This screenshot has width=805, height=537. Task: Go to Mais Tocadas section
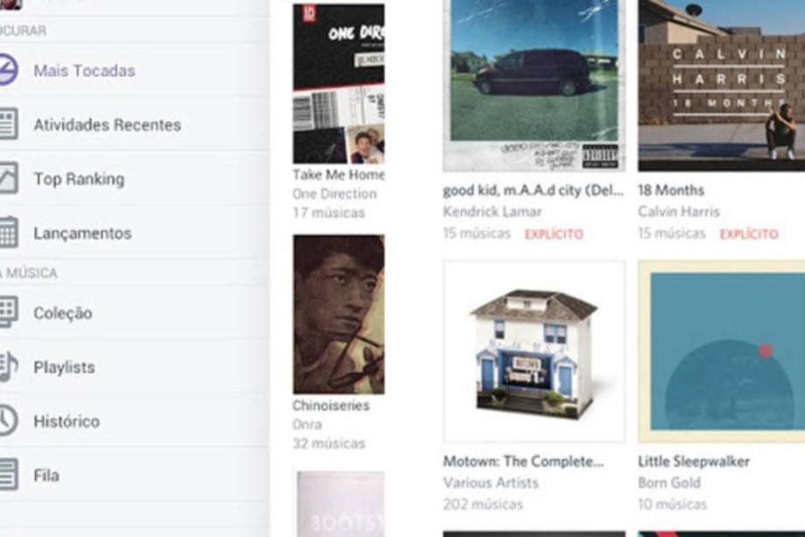click(x=84, y=70)
